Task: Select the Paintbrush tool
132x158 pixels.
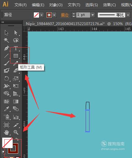Action: coord(7,63)
